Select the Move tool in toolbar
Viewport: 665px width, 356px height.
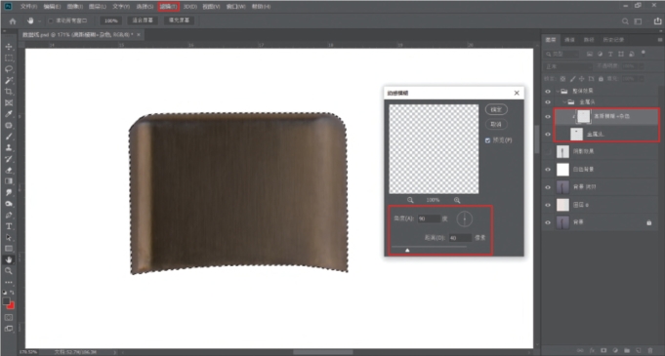[x=9, y=47]
